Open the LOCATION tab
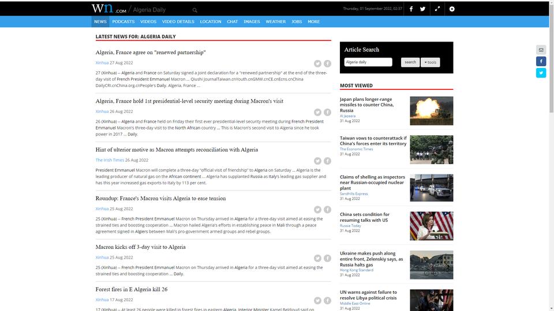This screenshot has height=311, width=554. tap(211, 21)
